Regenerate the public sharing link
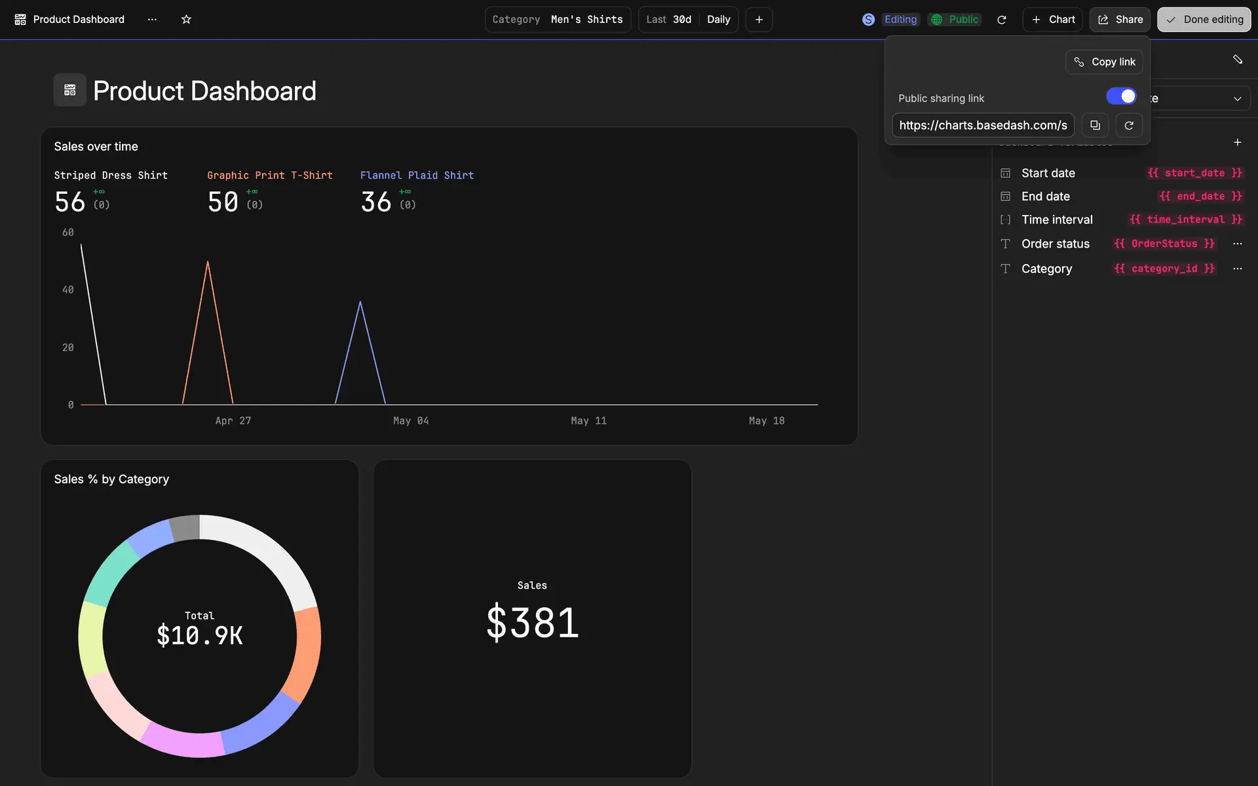This screenshot has width=1258, height=786. [x=1129, y=125]
